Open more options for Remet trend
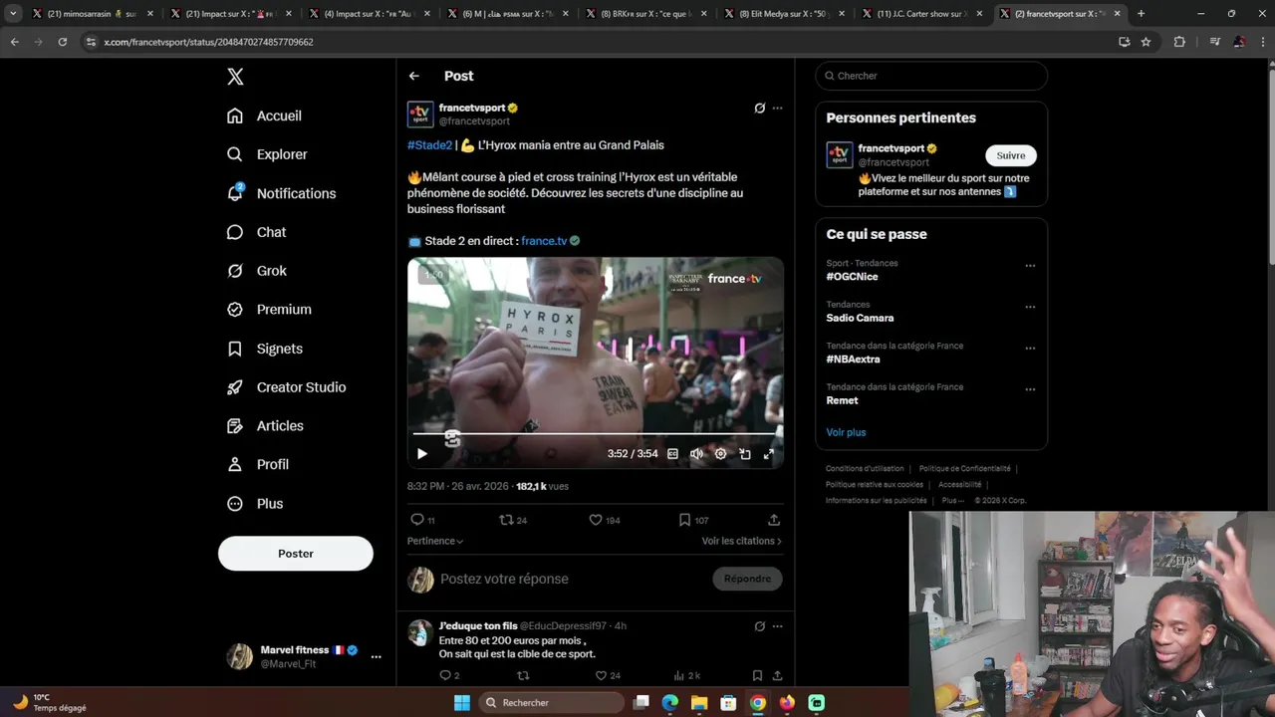This screenshot has height=717, width=1275. pyautogui.click(x=1030, y=389)
